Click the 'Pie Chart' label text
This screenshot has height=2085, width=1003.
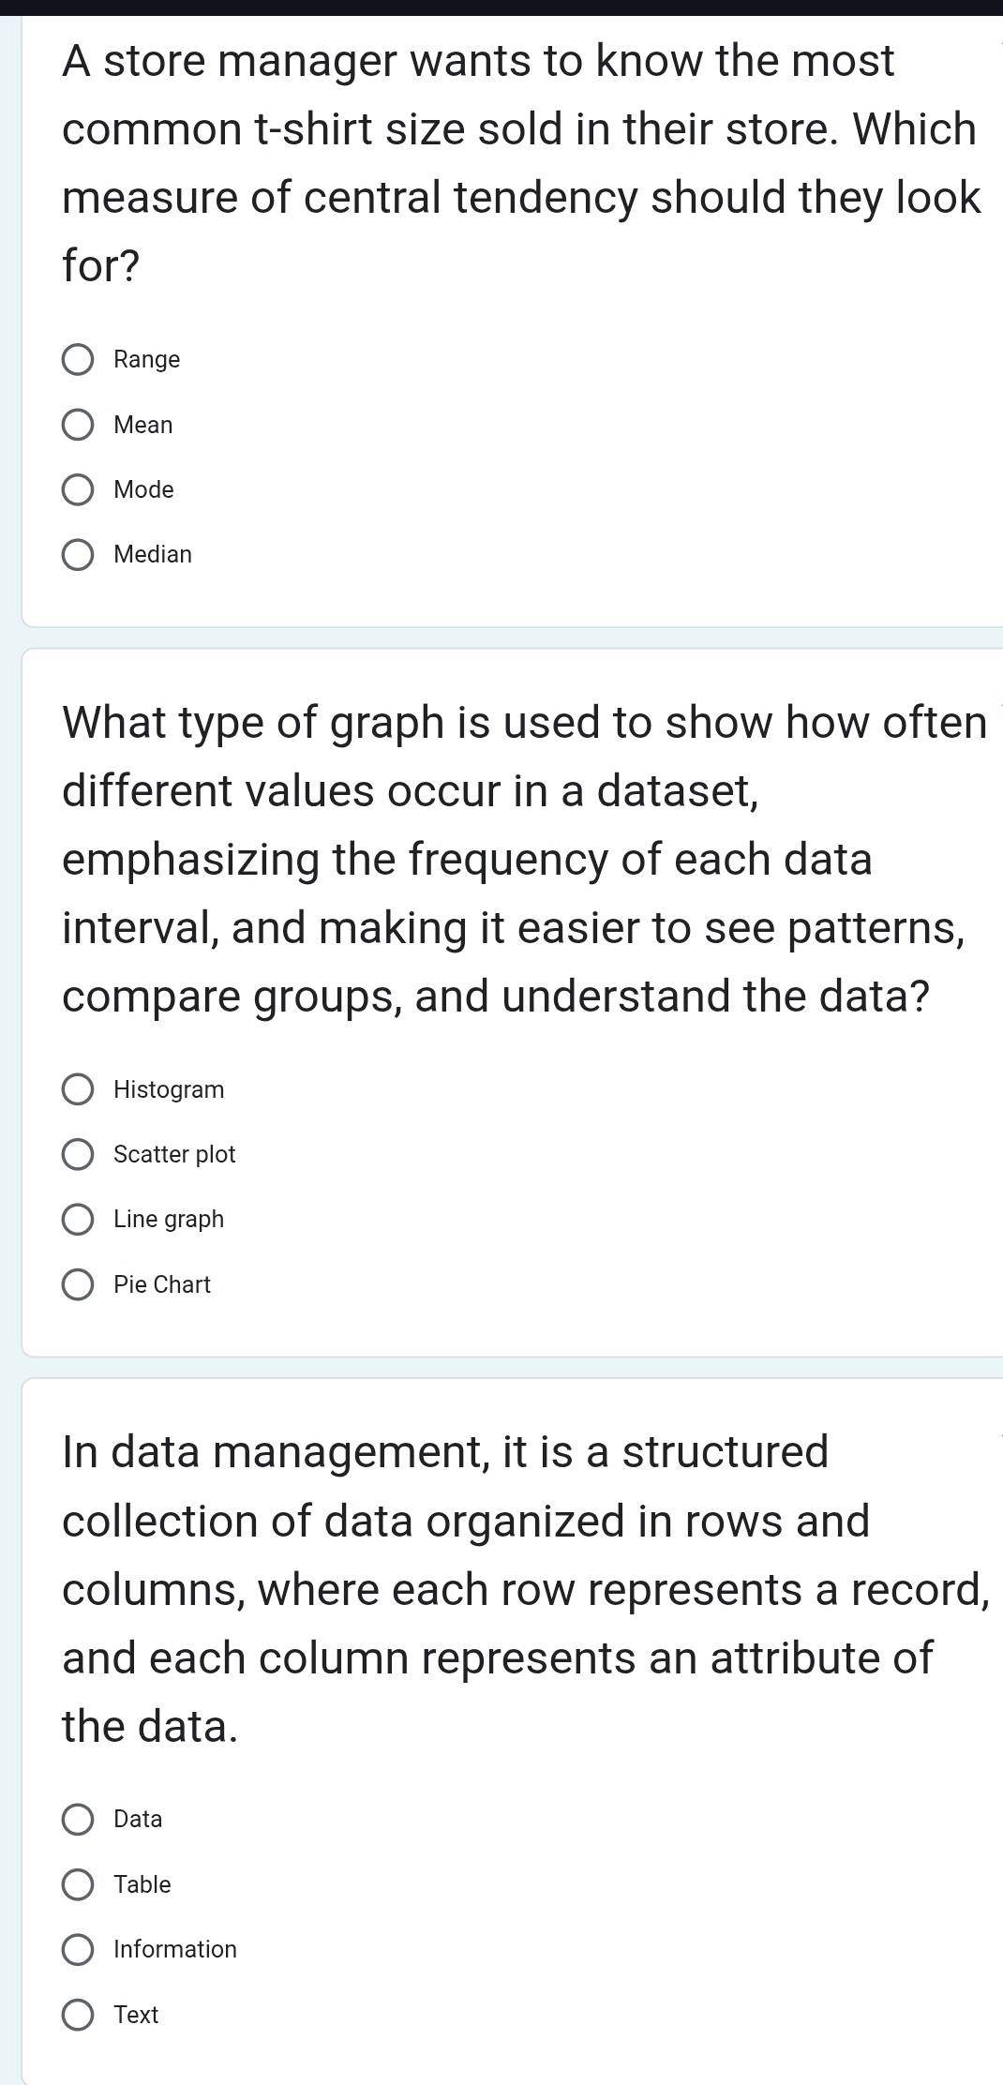point(162,1285)
